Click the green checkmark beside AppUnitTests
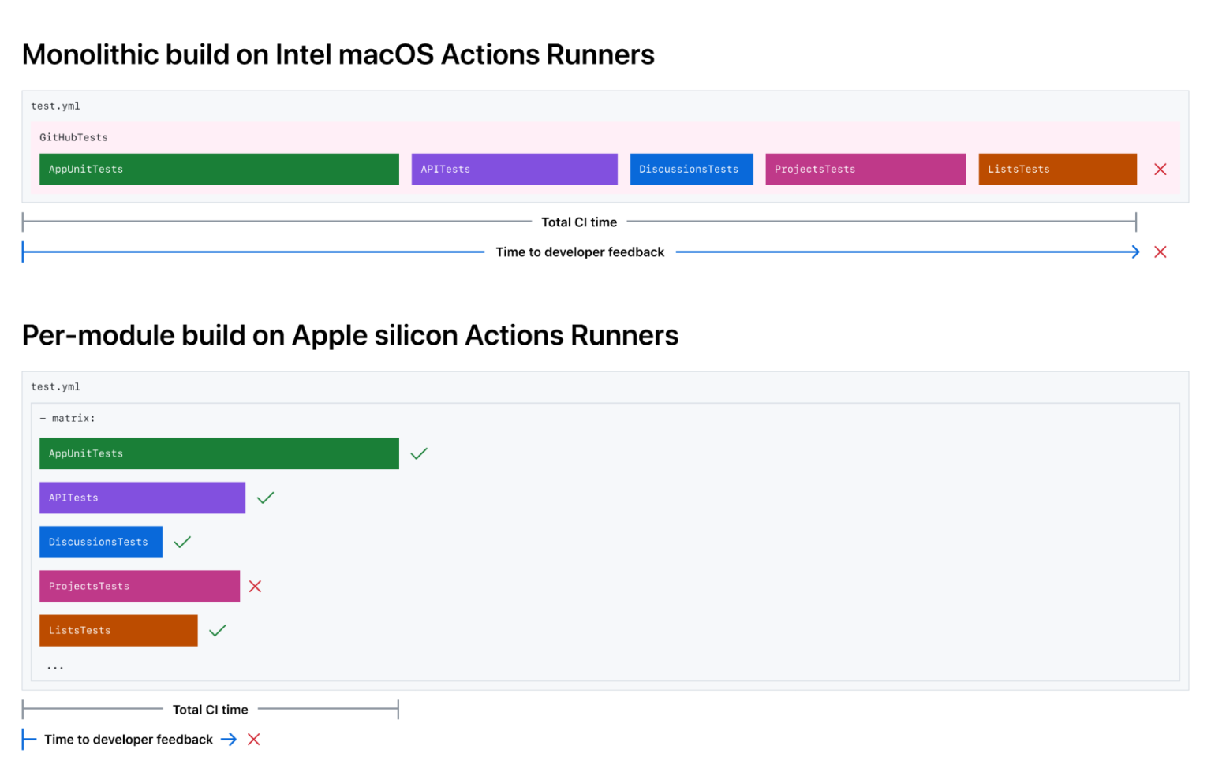Viewport: 1211px width, 783px height. point(419,453)
